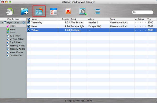Click the add folder toolbar icon
157x103 pixels.
click(24, 11)
